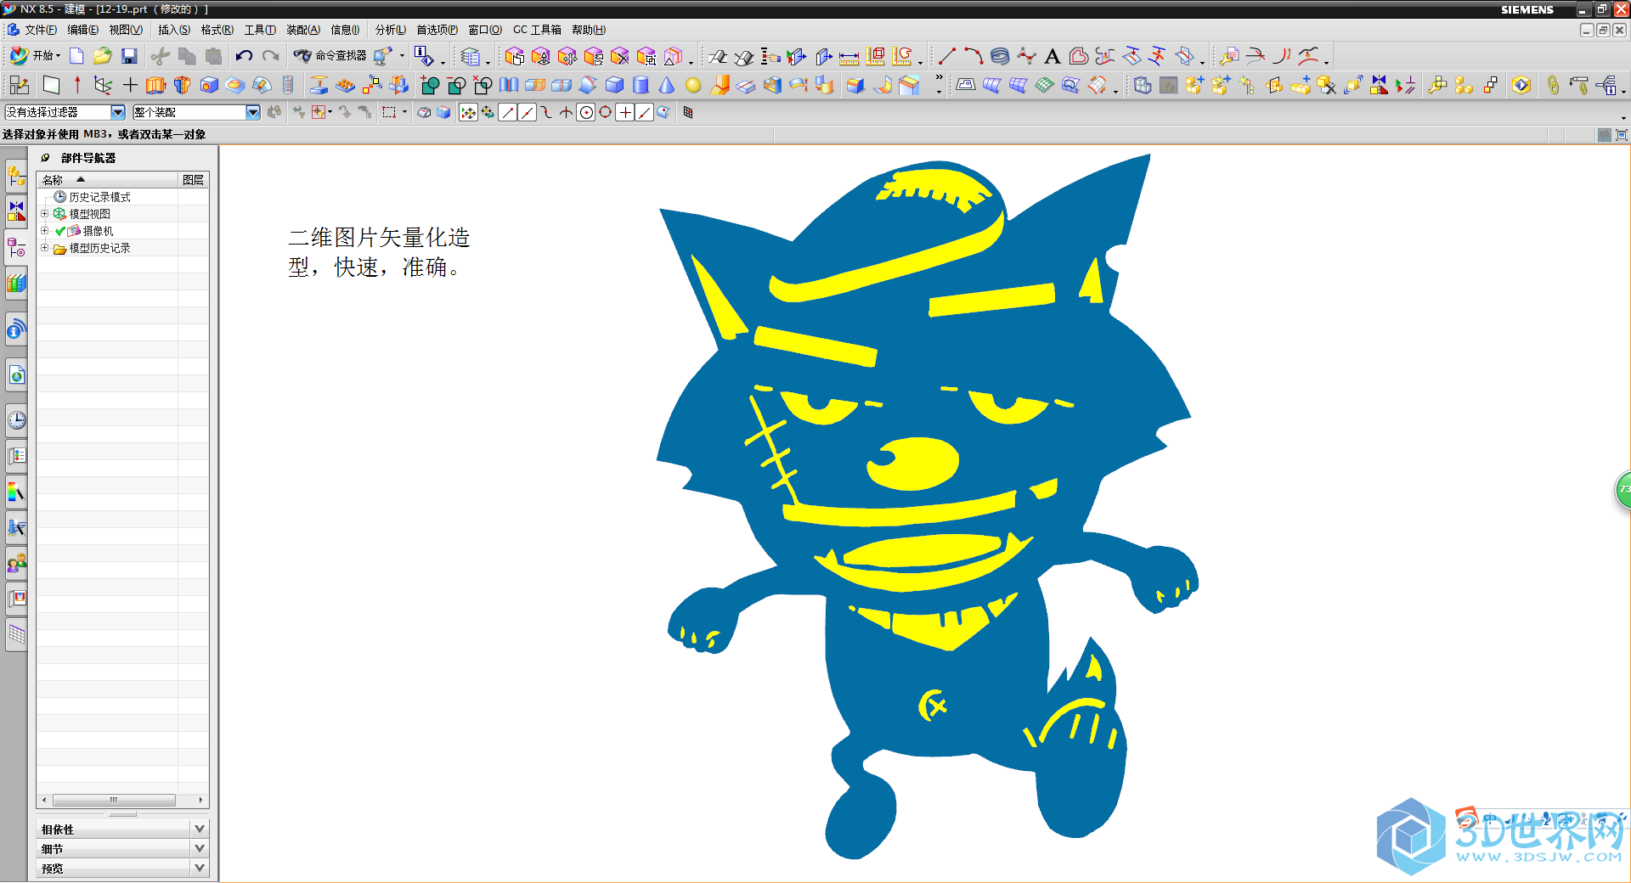The image size is (1631, 883).
Task: Toggle the 摄像机 green checkmark
Action: [60, 231]
